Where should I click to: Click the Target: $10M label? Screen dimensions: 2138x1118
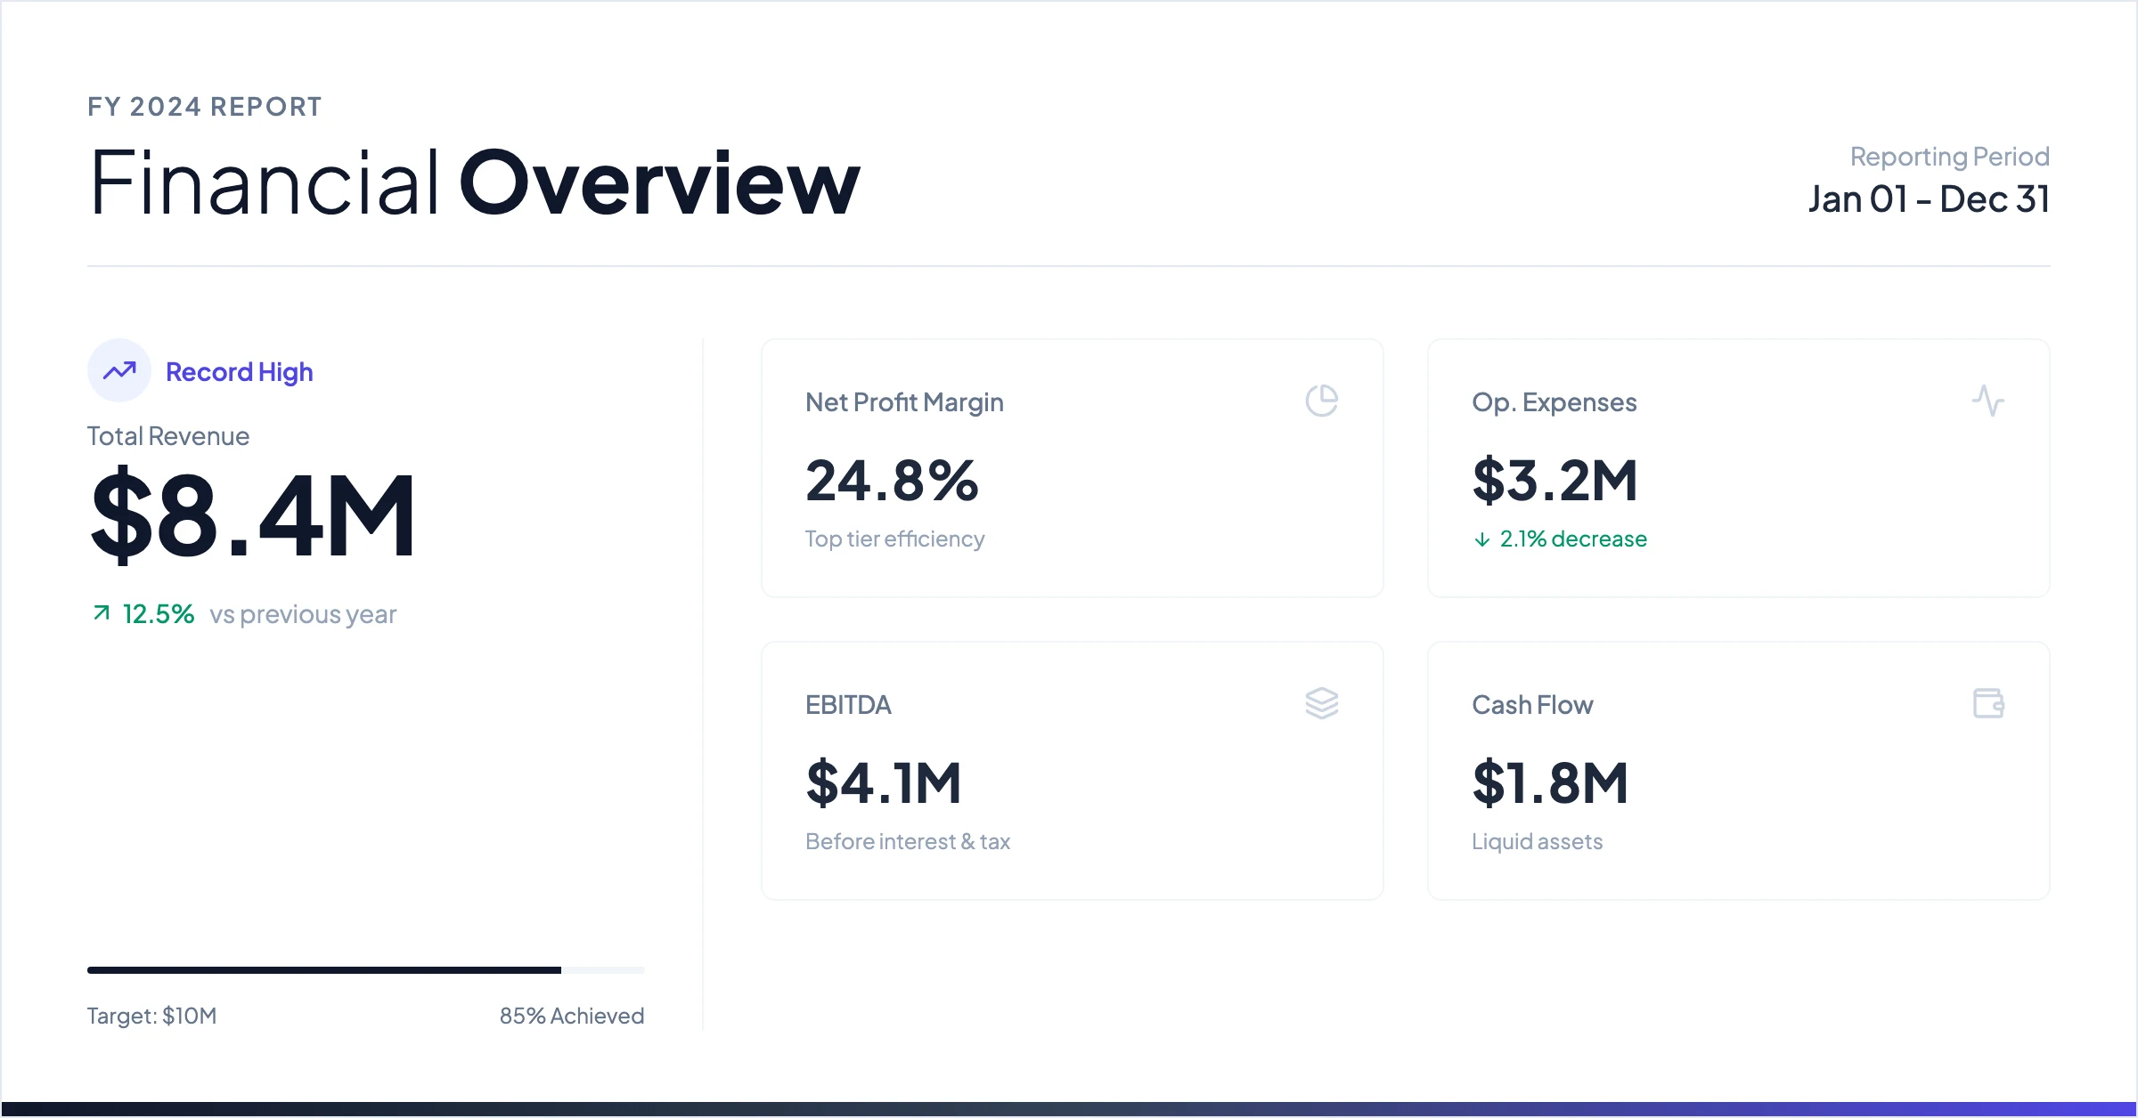[x=152, y=1016]
